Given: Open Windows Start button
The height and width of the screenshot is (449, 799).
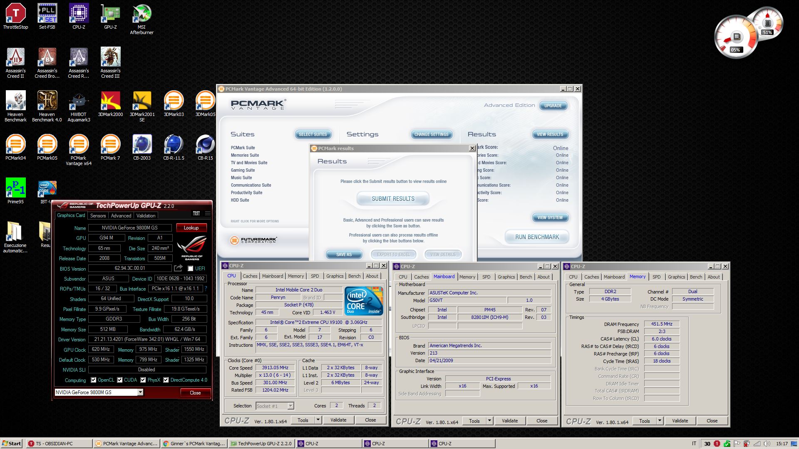Looking at the screenshot, I should click(x=11, y=443).
